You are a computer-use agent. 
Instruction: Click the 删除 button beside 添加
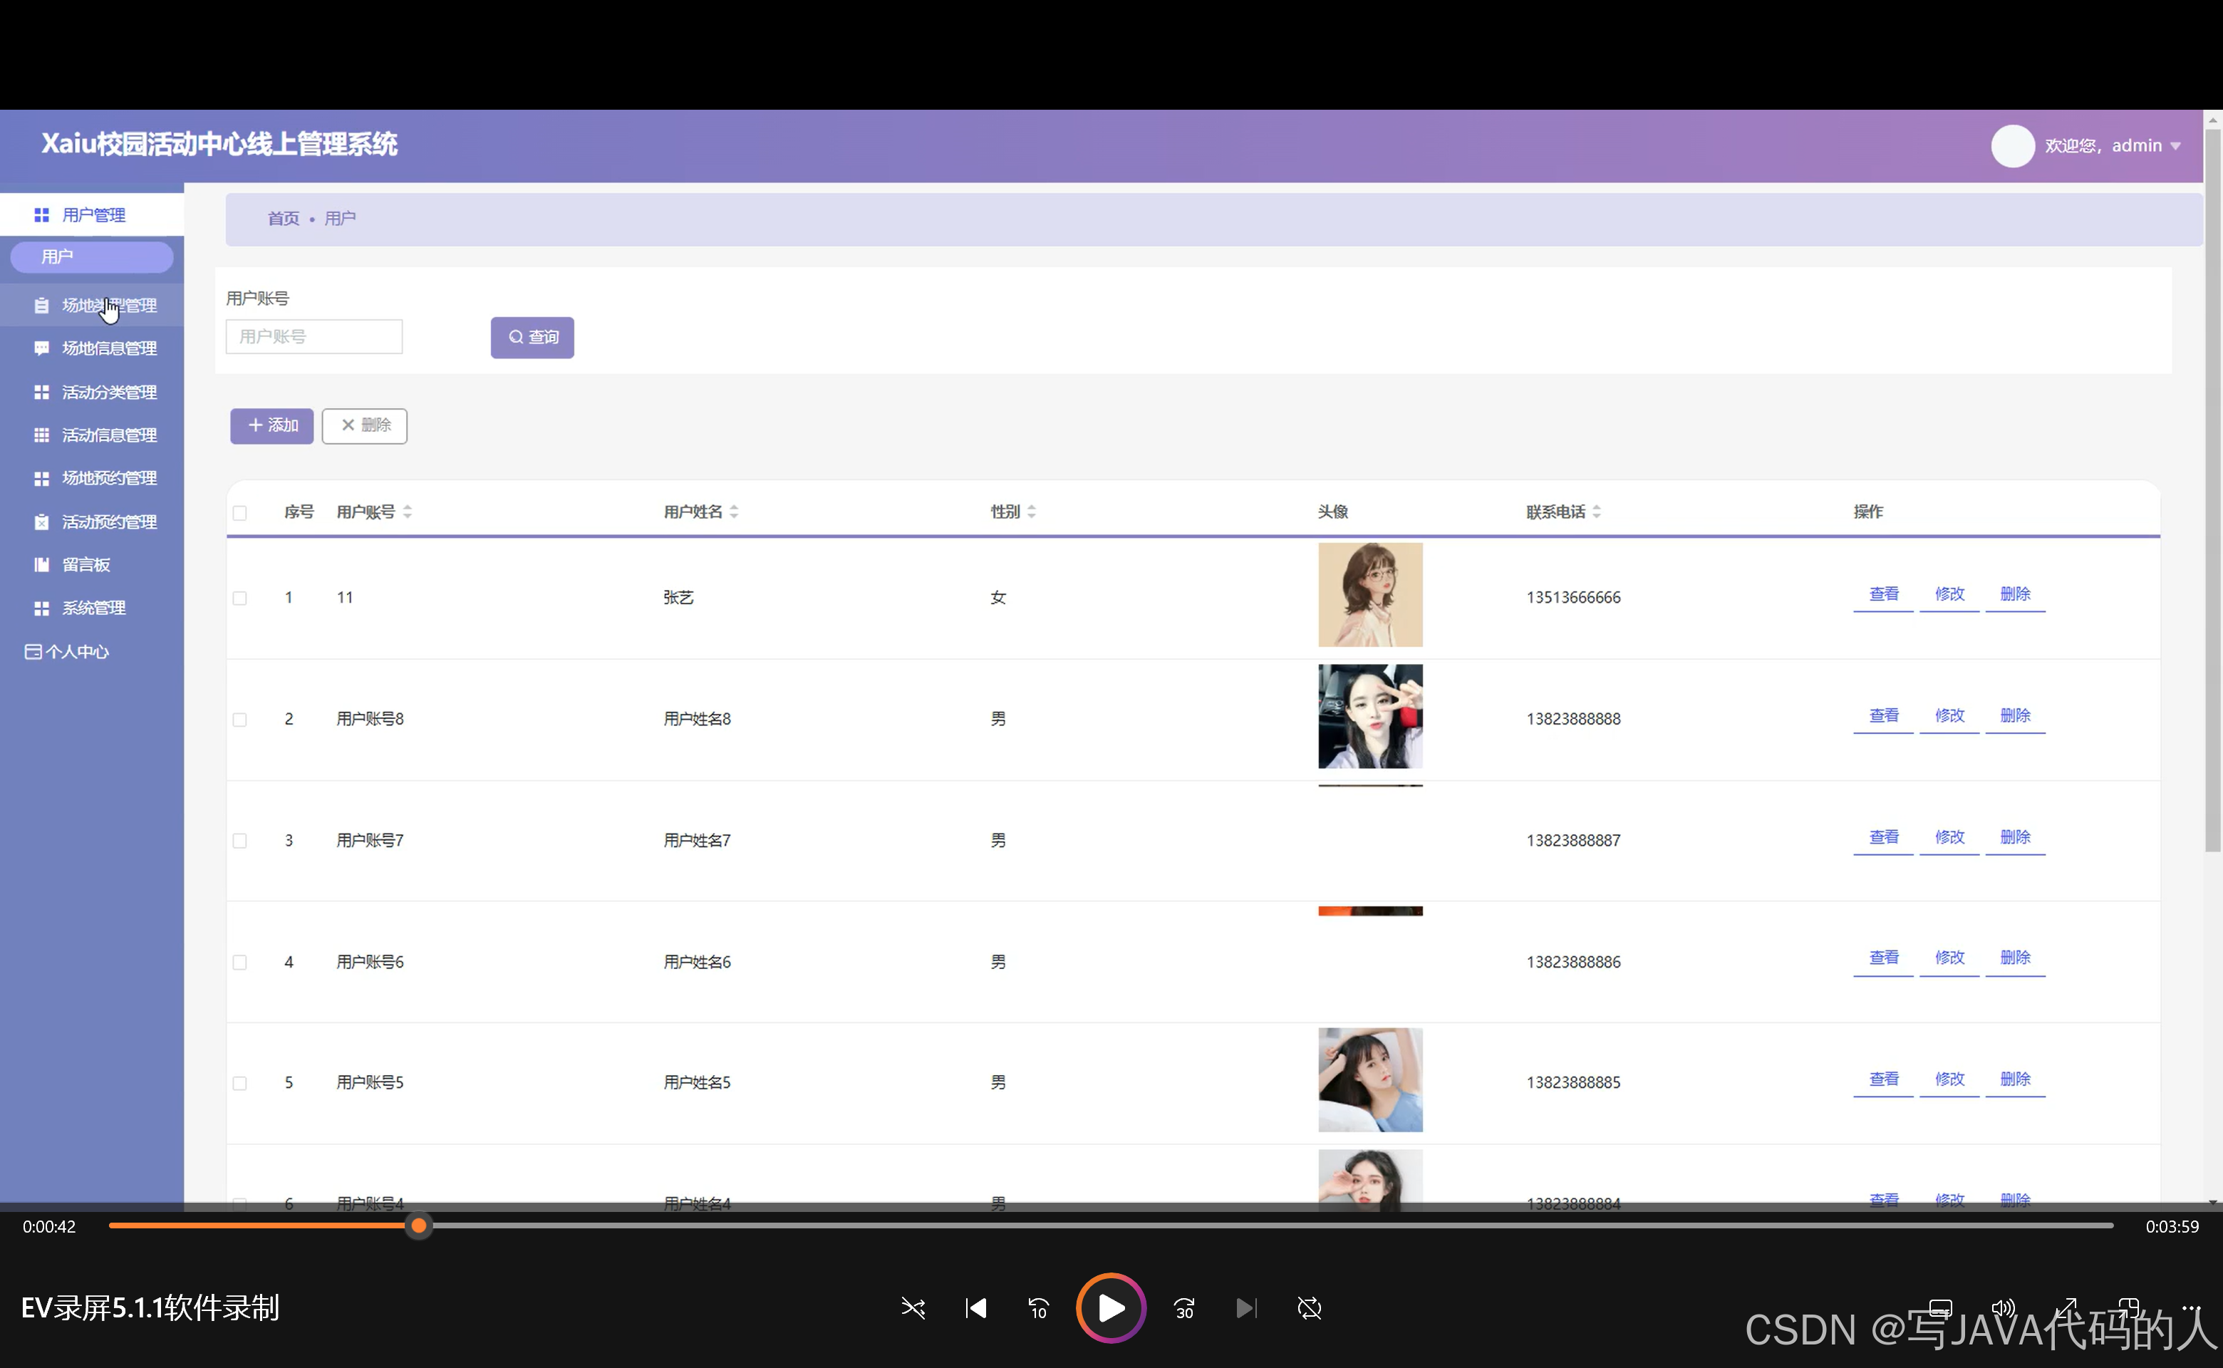coord(365,425)
